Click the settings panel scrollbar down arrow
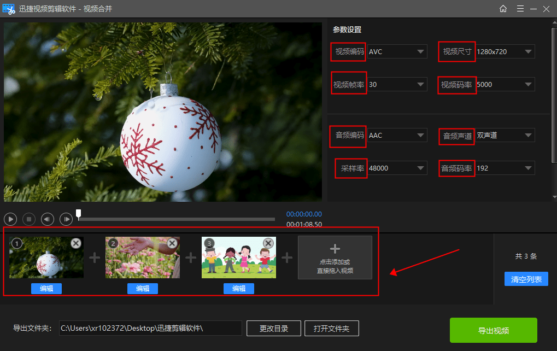The height and width of the screenshot is (351, 557). pos(554,197)
